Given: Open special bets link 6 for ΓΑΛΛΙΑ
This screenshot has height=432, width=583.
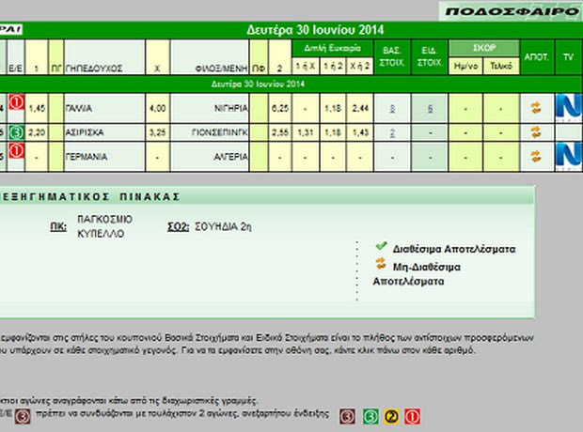Looking at the screenshot, I should [430, 109].
